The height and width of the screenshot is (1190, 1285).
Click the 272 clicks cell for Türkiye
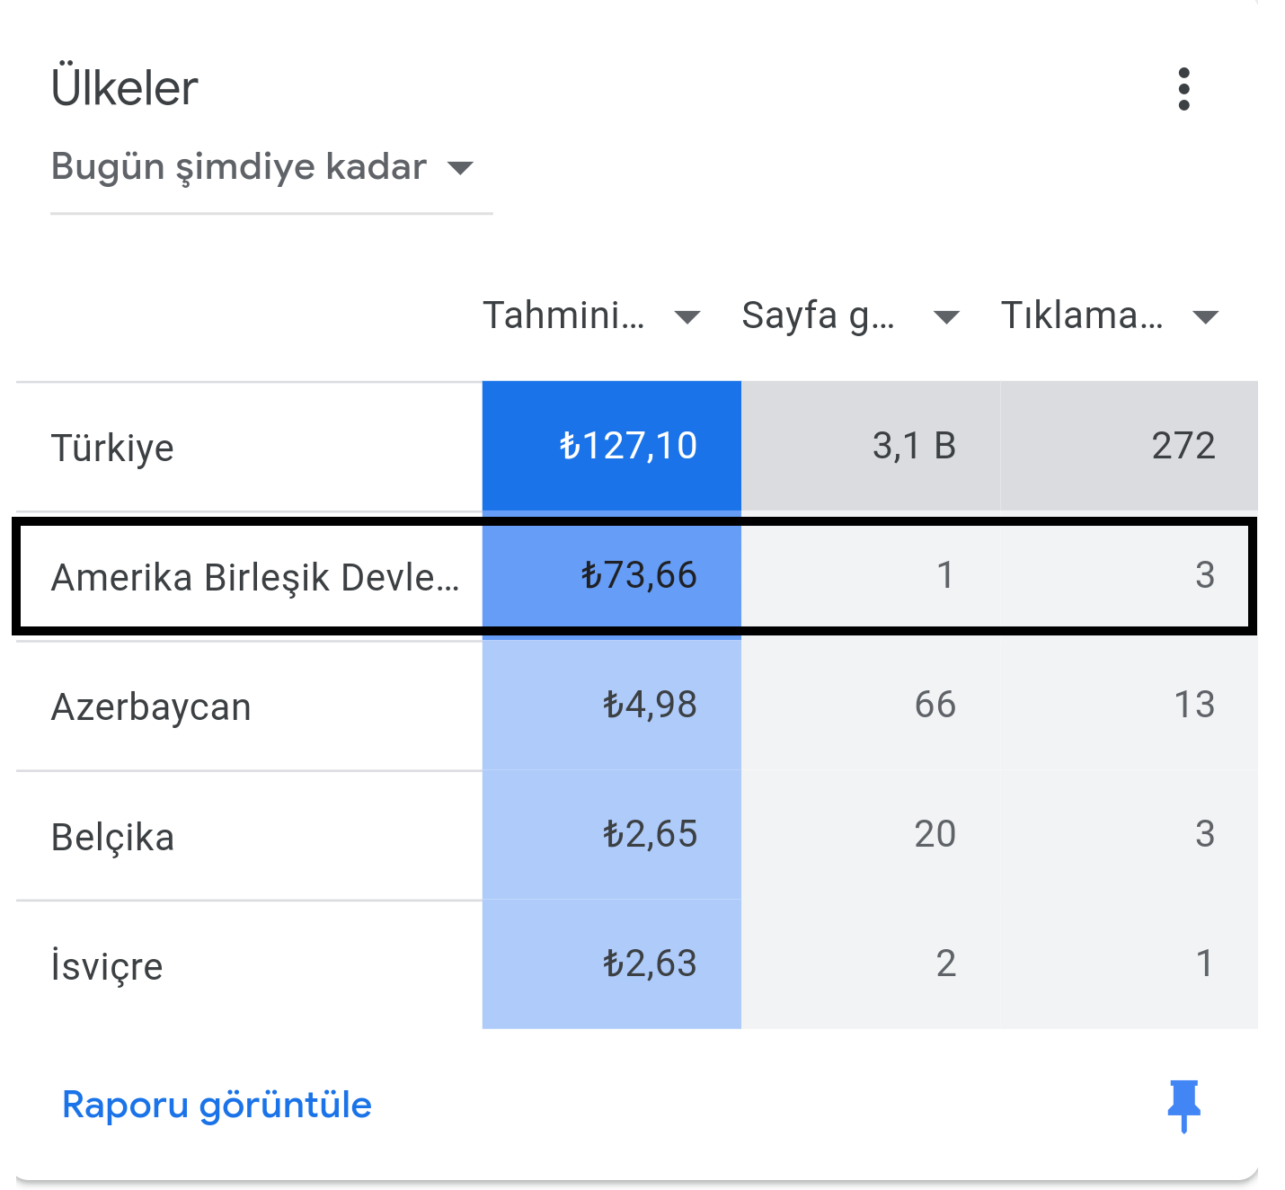tap(1129, 447)
